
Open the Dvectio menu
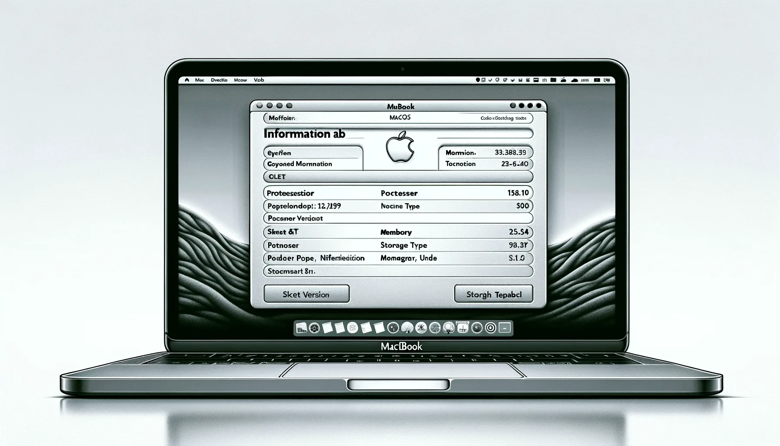coord(219,80)
